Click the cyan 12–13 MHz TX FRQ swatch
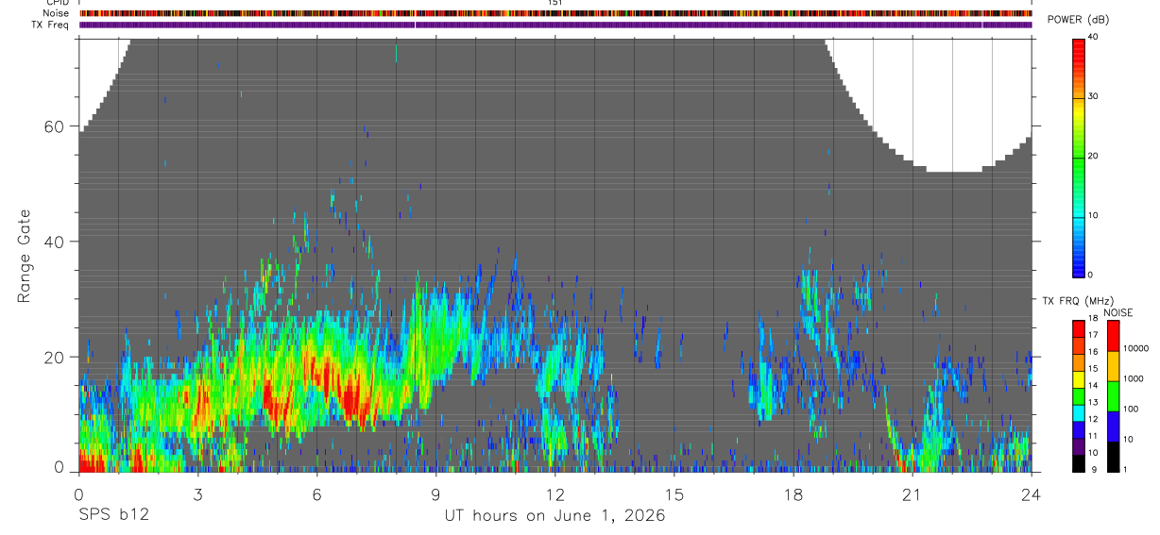1160x535 pixels. [1078, 411]
